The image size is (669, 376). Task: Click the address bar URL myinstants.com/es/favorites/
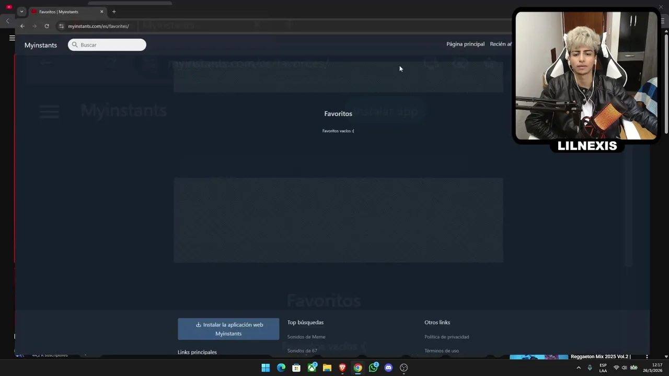(x=98, y=26)
